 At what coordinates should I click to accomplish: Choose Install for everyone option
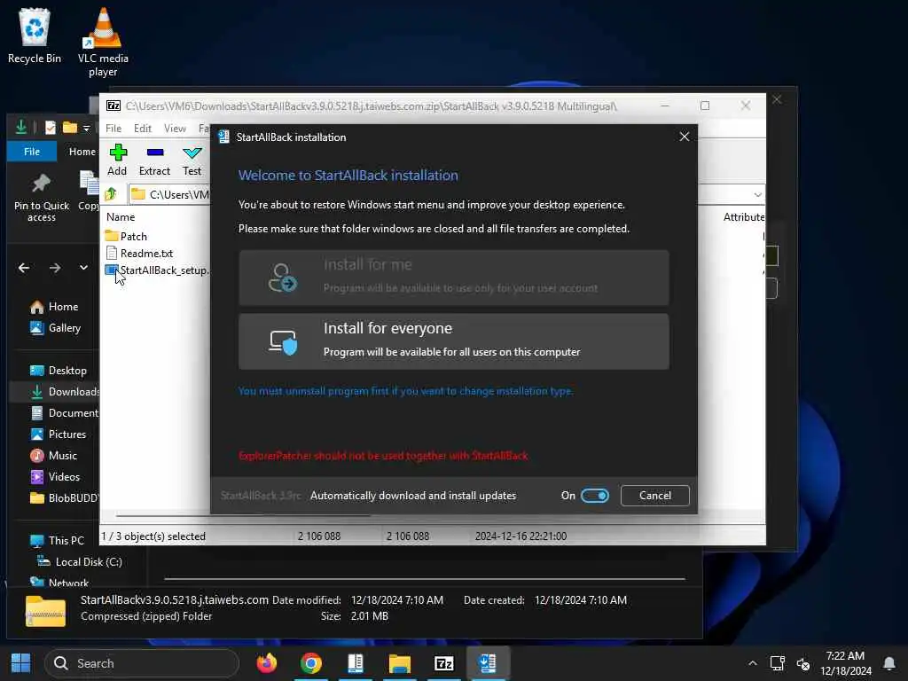[454, 341]
